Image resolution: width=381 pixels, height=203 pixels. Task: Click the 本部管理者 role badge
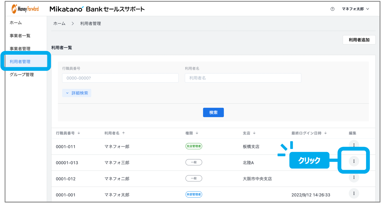click(194, 194)
